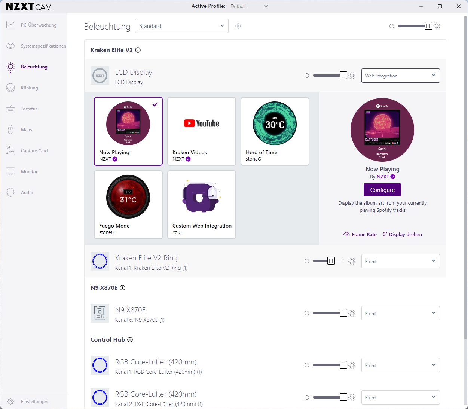Open the lighting profile Standard dropdown
This screenshot has height=409, width=468.
(x=182, y=26)
